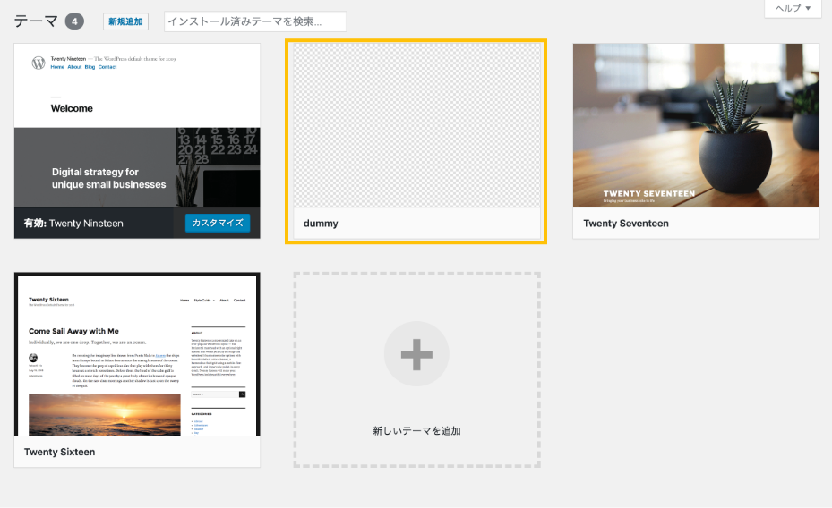Image resolution: width=832 pixels, height=508 pixels.
Task: Click 'Digital strategy' text in Twenty Nineteen preview
Action: click(95, 172)
